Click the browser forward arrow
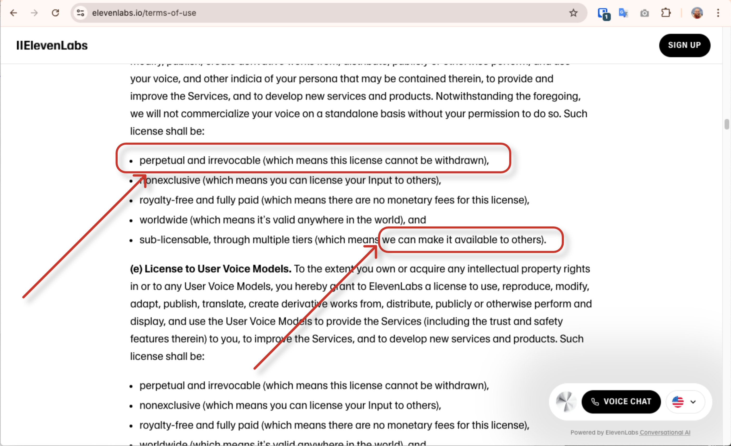The image size is (731, 446). [x=34, y=13]
